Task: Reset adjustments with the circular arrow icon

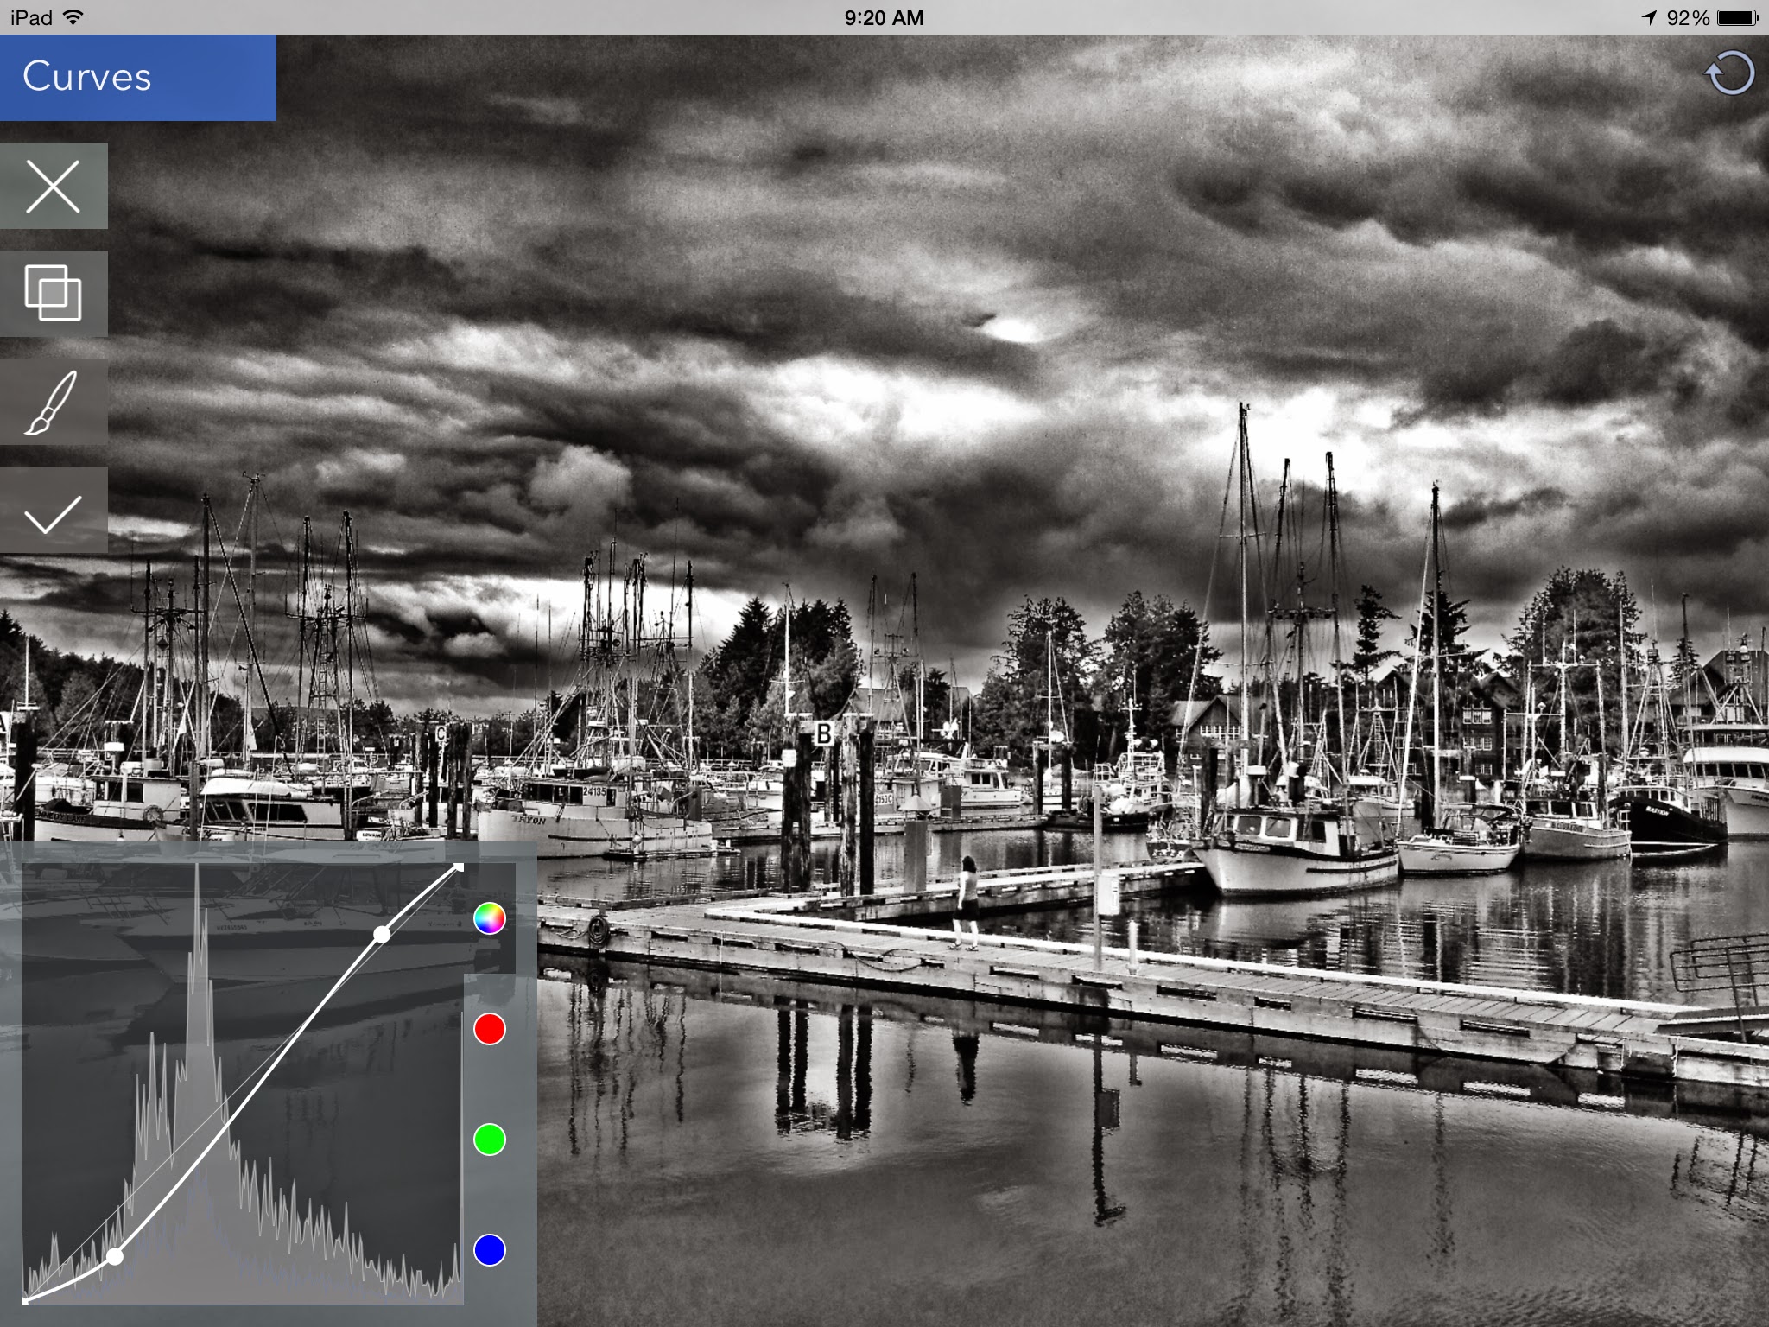Action: tap(1729, 74)
